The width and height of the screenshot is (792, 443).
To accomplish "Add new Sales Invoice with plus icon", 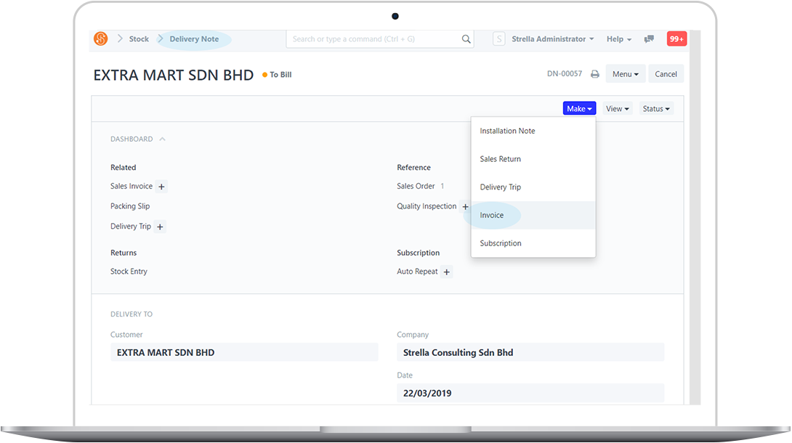I will pyautogui.click(x=161, y=187).
